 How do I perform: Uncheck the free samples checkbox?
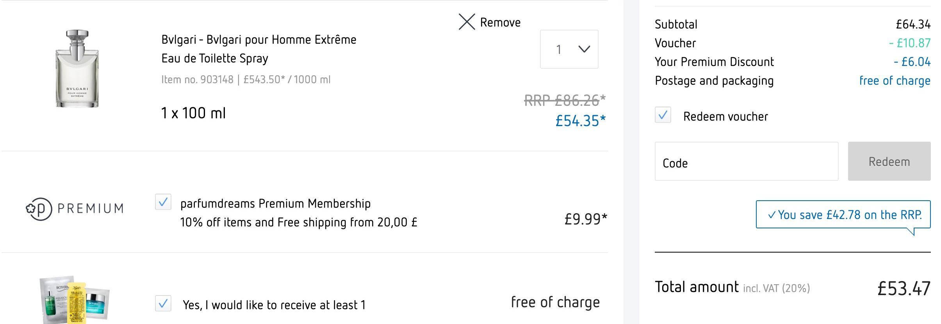(163, 303)
